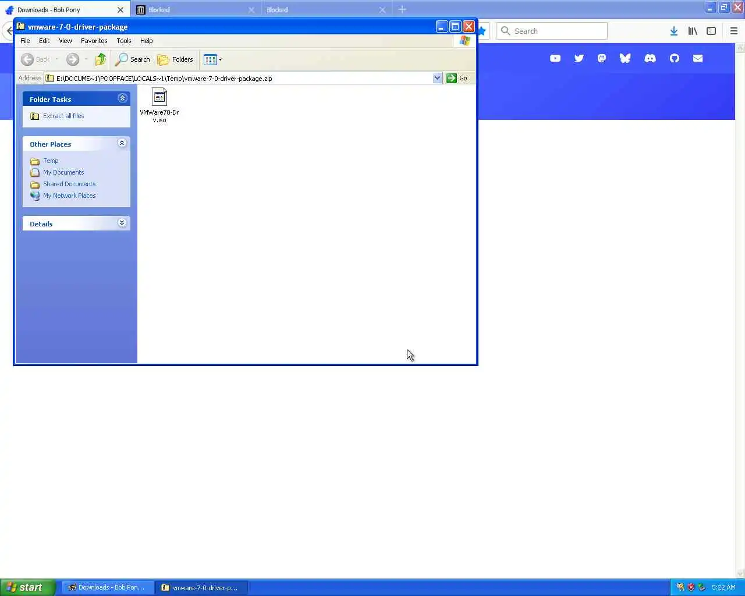Open the Edit menu
Screen dimensions: 745x596
coord(44,41)
